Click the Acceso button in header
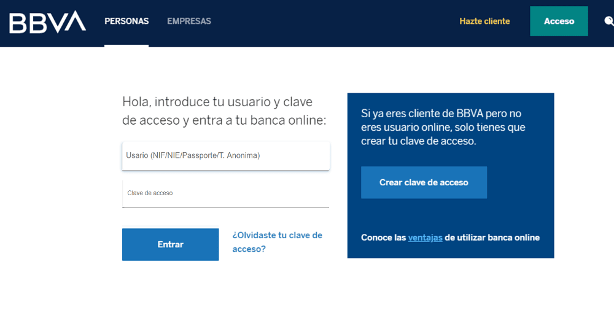The width and height of the screenshot is (614, 321). point(559,21)
